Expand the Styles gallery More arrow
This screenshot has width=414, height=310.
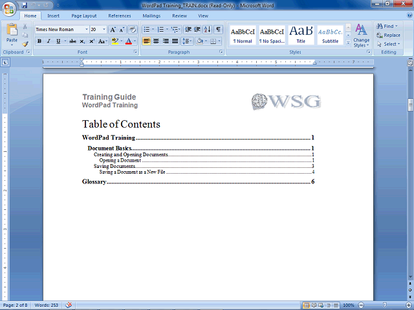click(x=348, y=42)
